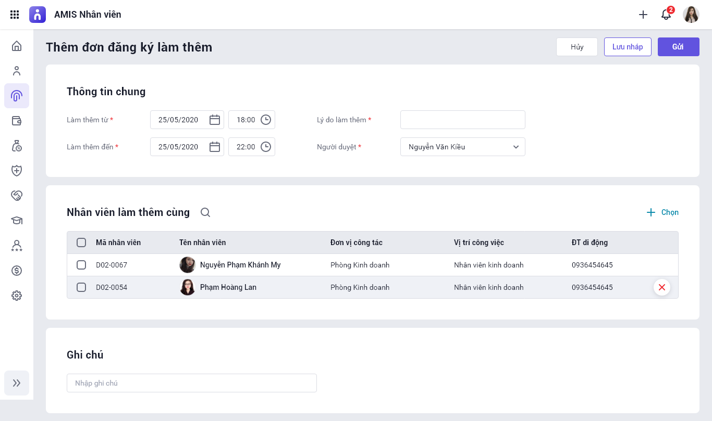This screenshot has height=421, width=712.
Task: Expand the sidebar with double-chevron button
Action: click(x=17, y=383)
